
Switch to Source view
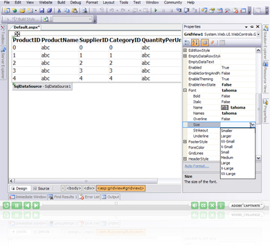pos(42,188)
